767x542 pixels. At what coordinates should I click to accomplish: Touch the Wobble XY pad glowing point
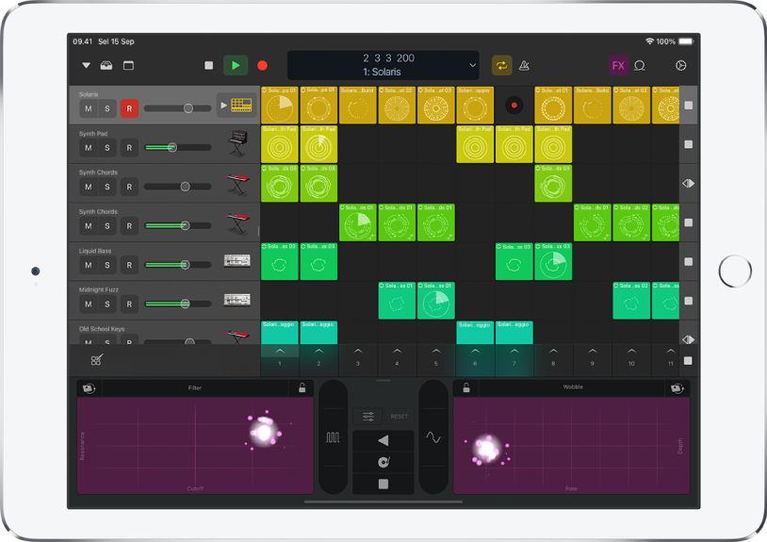coord(486,449)
